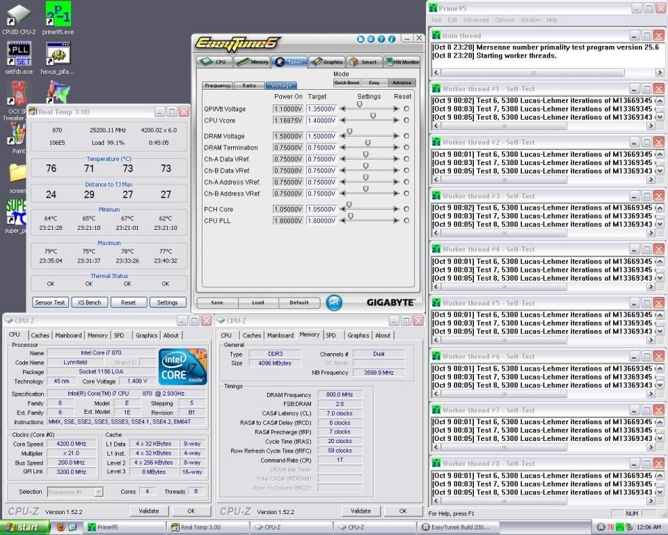
Task: Select the Reset radio for CPU PLL
Action: click(x=406, y=221)
